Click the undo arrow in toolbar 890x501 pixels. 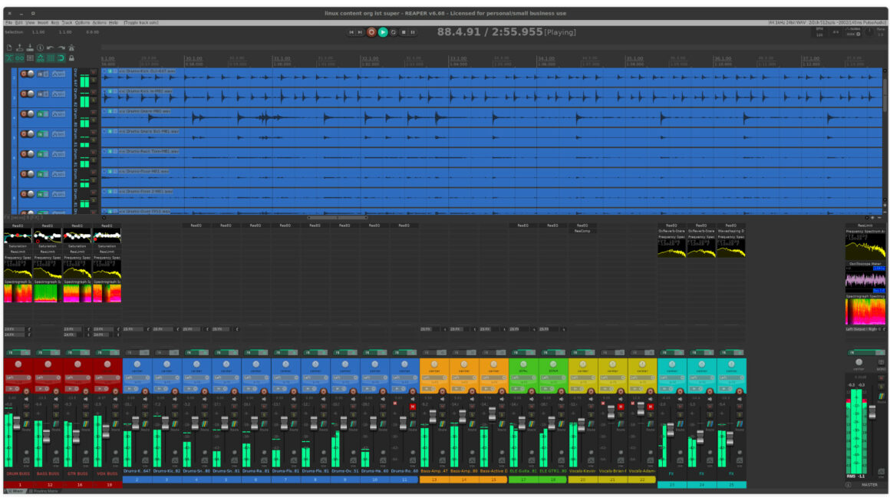50,48
